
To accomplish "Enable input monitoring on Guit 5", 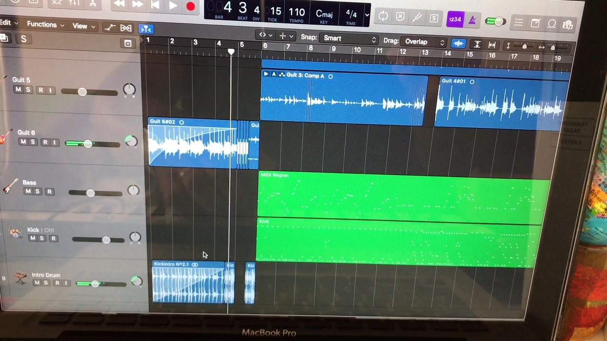I will click(x=51, y=90).
